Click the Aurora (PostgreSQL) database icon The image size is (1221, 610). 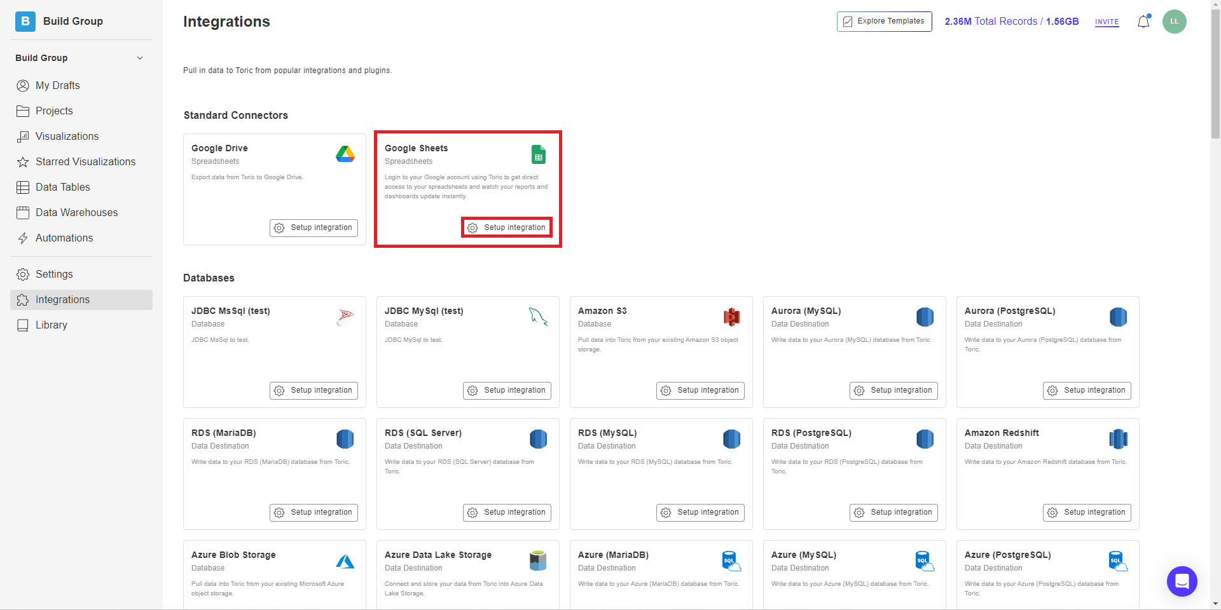coord(1119,316)
